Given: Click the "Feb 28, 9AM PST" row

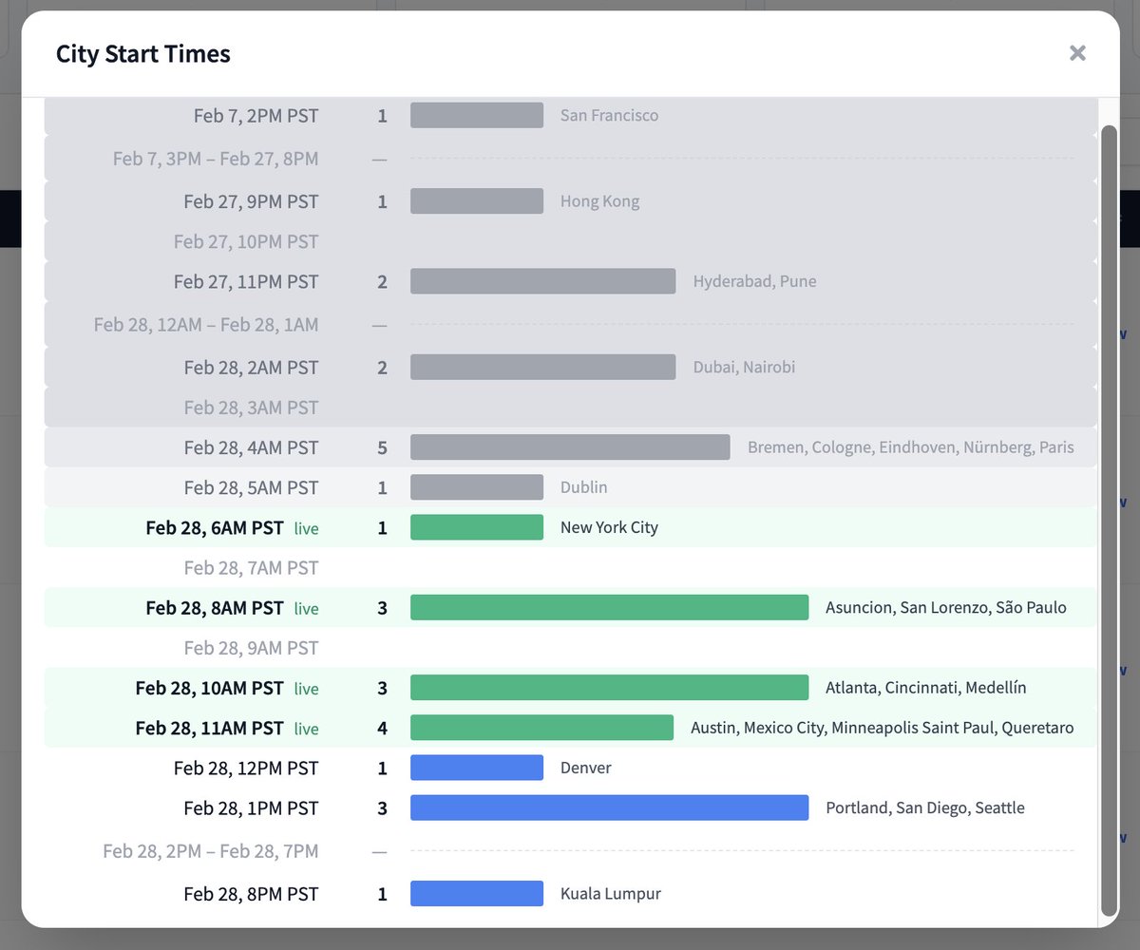Looking at the screenshot, I should click(570, 647).
